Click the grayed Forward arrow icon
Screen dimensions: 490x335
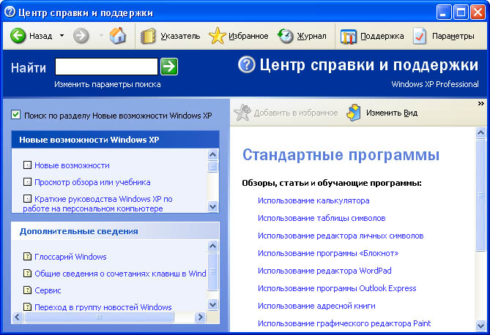point(81,36)
